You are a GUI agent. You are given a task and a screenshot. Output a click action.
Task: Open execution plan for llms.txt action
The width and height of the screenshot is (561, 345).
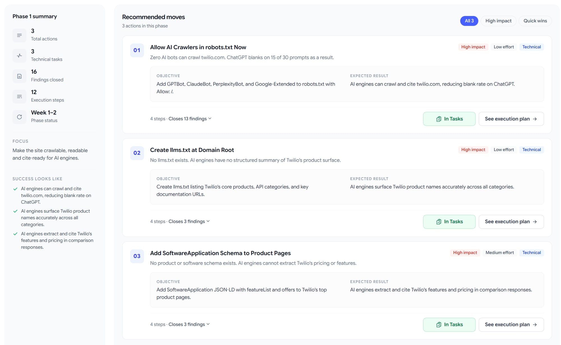click(x=511, y=222)
